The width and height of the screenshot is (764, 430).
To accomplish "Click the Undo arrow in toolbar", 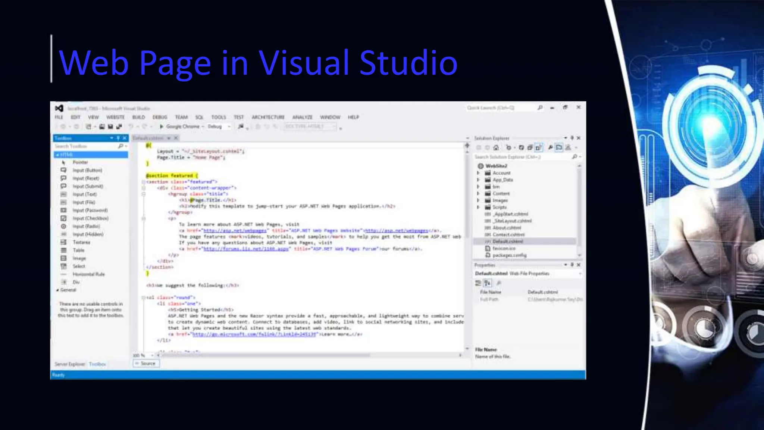I will (x=131, y=127).
